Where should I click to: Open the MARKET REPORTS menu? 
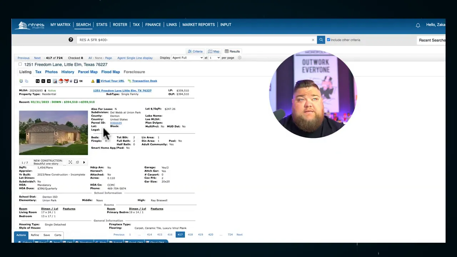point(199,25)
